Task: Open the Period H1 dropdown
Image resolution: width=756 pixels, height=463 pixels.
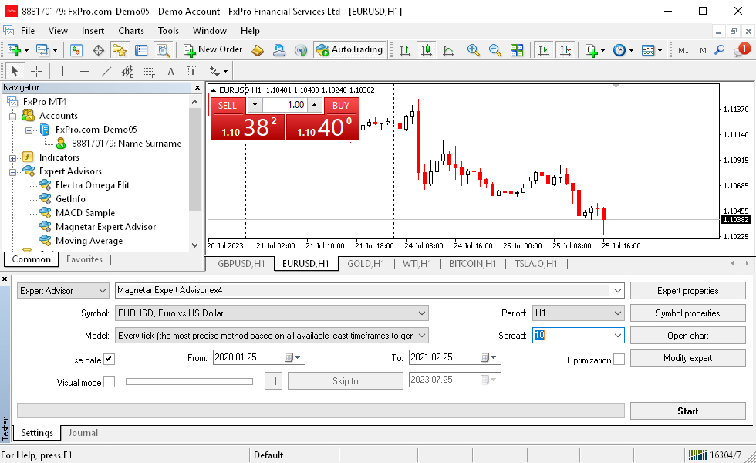Action: click(x=578, y=313)
